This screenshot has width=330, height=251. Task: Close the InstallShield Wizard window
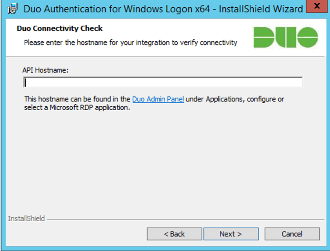click(317, 6)
